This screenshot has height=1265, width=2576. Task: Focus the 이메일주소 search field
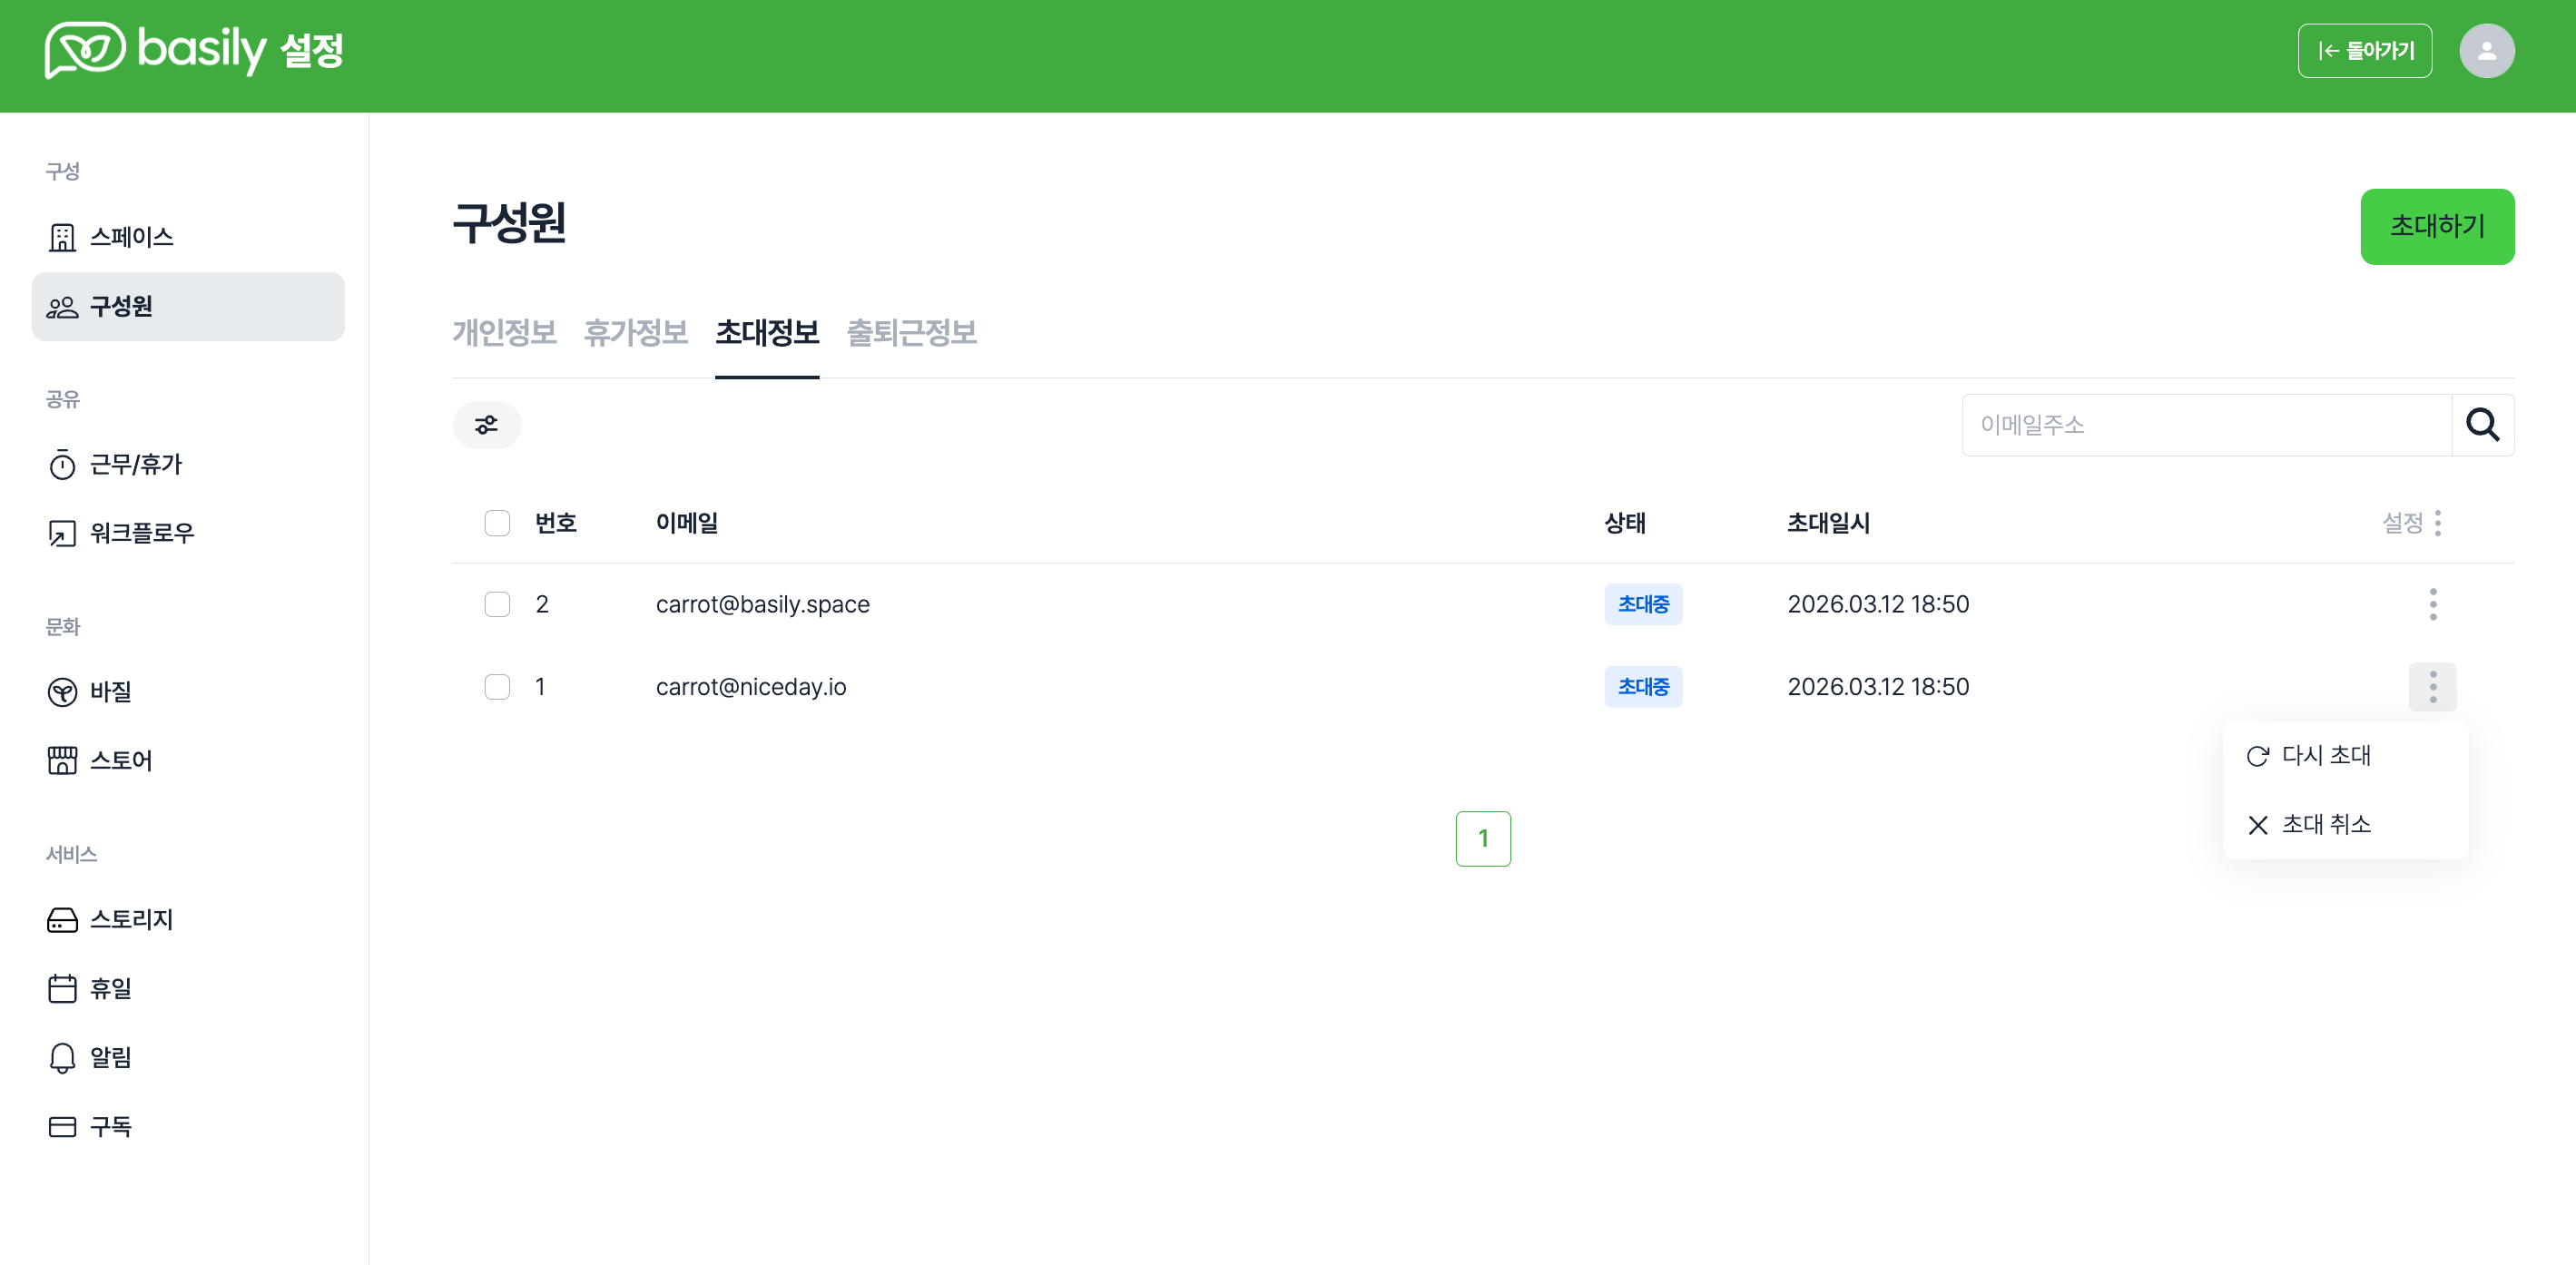[x=2205, y=425]
